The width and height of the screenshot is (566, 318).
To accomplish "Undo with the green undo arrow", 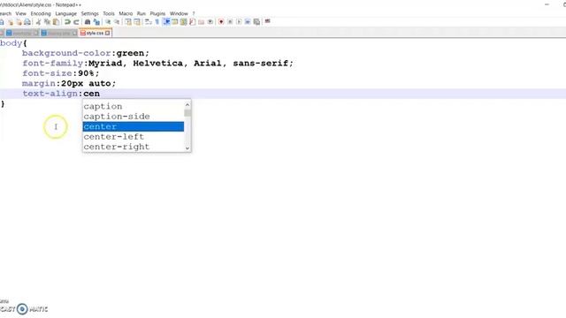I will pyautogui.click(x=67, y=22).
